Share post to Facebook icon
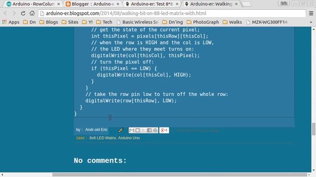 (x=149, y=130)
